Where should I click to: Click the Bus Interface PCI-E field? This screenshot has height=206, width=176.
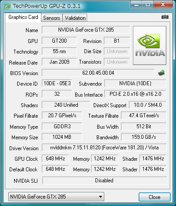(135, 94)
